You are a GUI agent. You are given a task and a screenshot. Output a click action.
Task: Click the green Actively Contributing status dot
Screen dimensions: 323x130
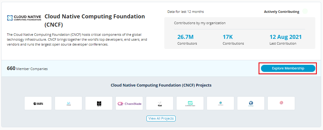(305, 12)
